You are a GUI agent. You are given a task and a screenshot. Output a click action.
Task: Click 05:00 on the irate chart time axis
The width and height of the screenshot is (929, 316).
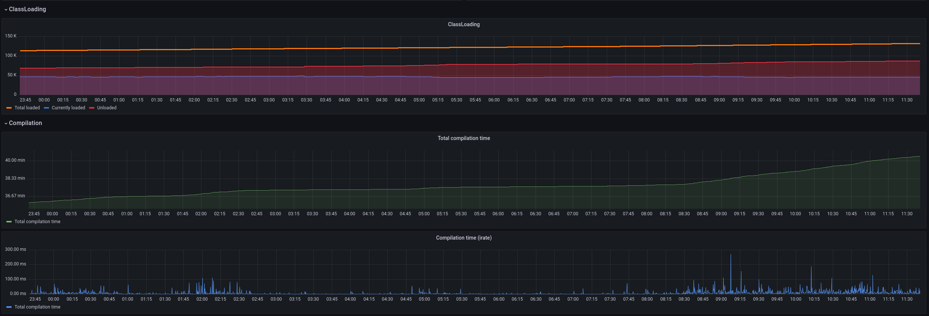click(424, 299)
